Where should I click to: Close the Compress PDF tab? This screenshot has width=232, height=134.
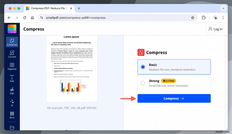(x=71, y=8)
